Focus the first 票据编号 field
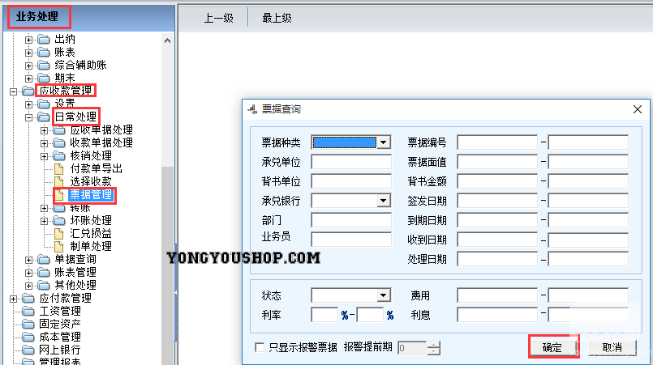This screenshot has width=653, height=365. 497,142
